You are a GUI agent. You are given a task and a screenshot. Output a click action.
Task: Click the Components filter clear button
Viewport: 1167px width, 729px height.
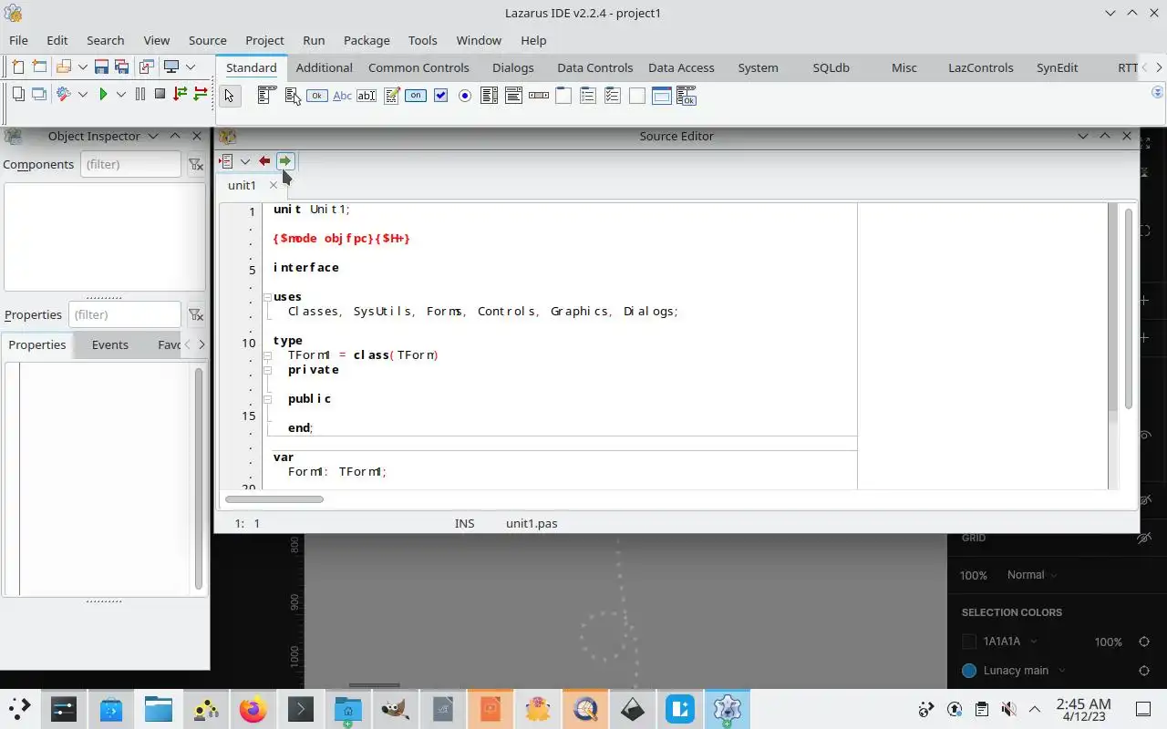(x=195, y=165)
